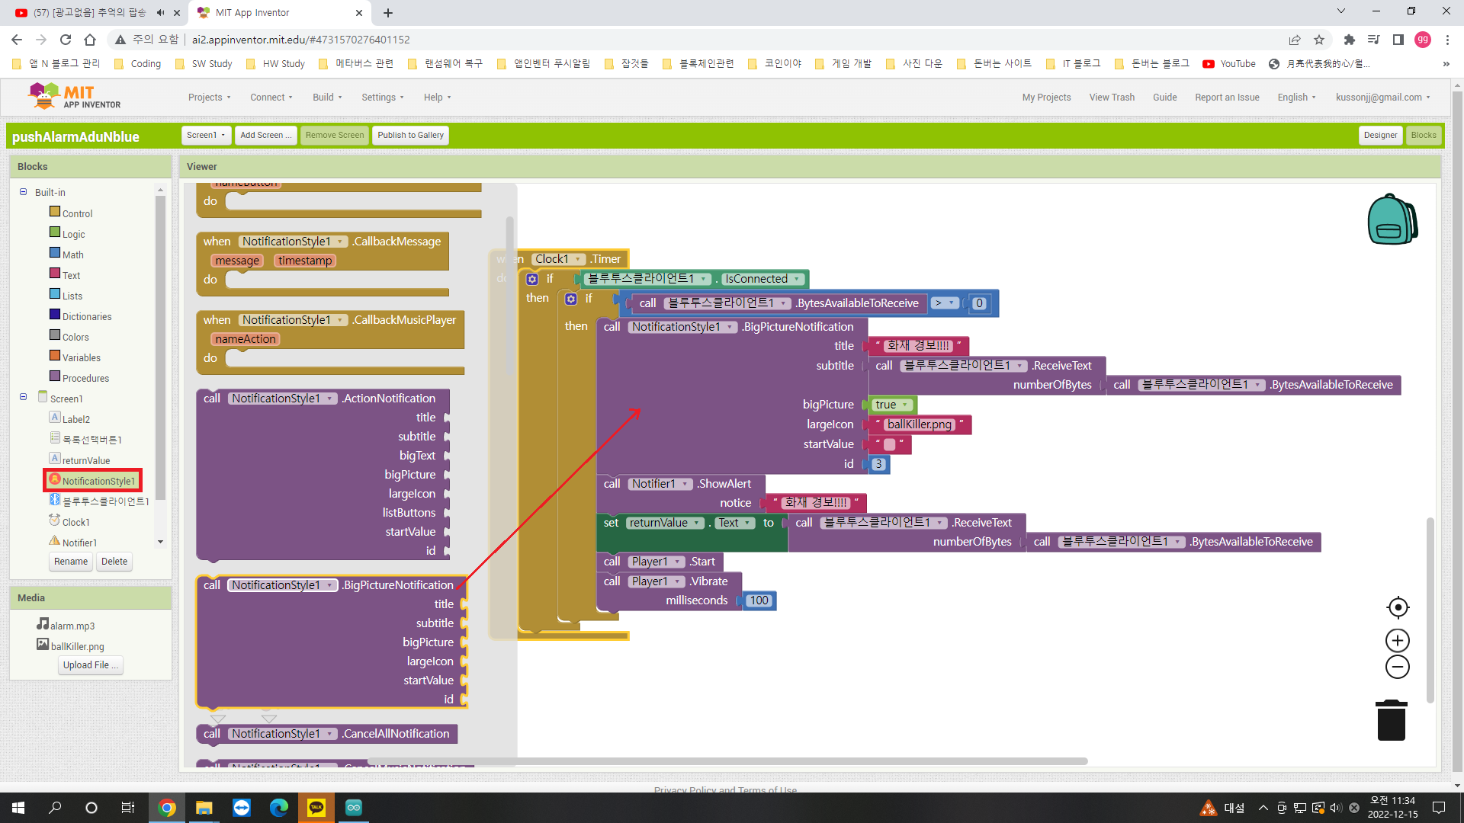
Task: Zoom in workspace with plus icon
Action: pos(1398,640)
